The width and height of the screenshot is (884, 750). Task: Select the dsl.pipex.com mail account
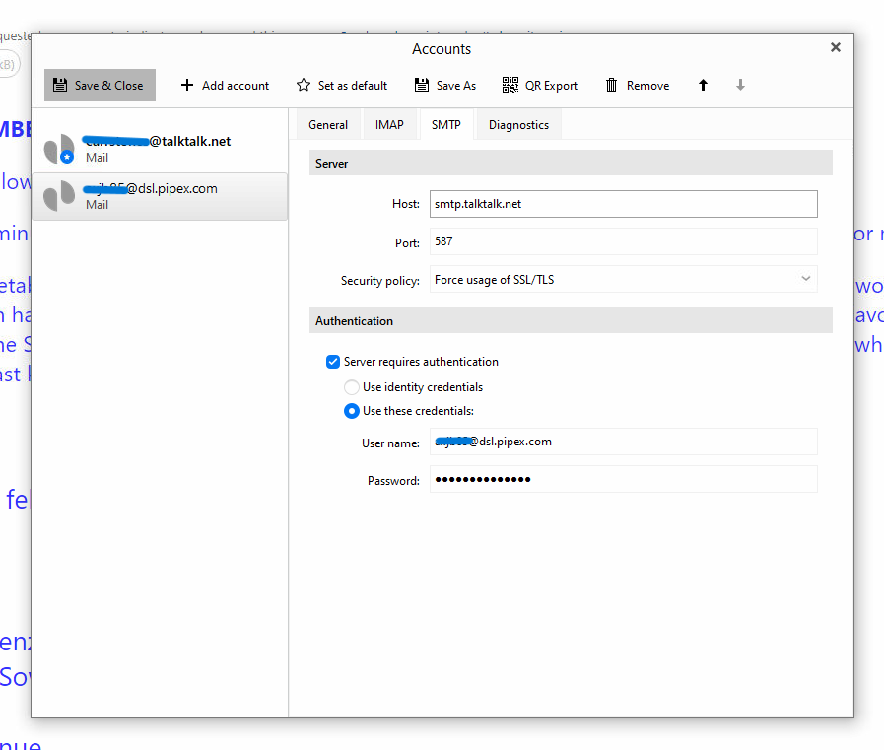point(160,196)
